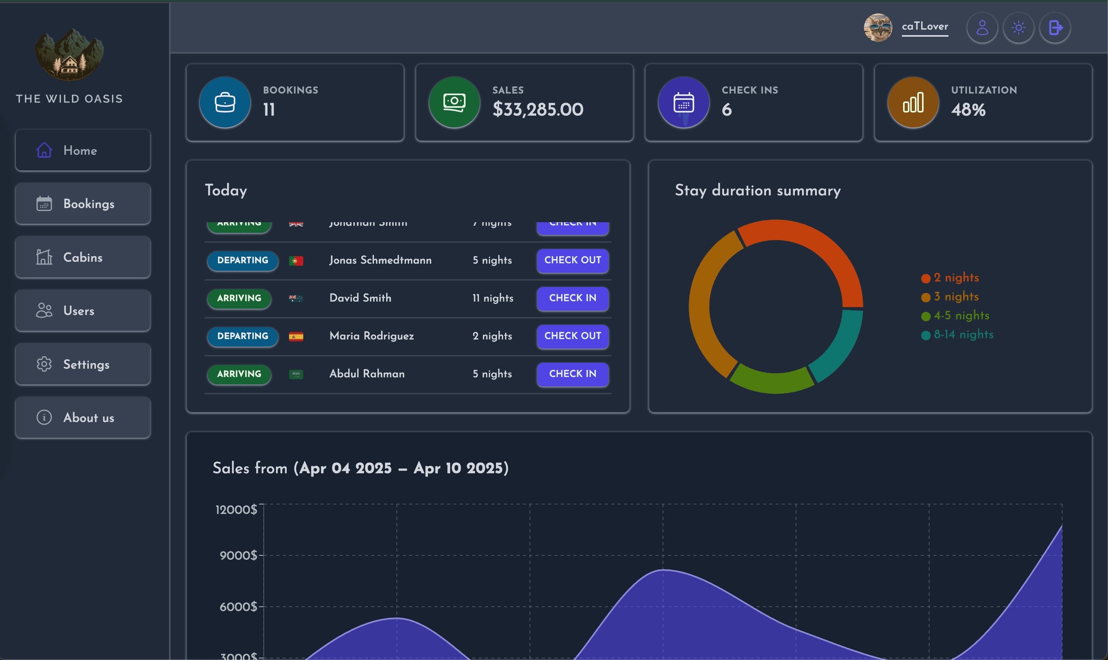Viewport: 1108px width, 660px height.
Task: Click the Home house icon
Action: click(x=44, y=150)
